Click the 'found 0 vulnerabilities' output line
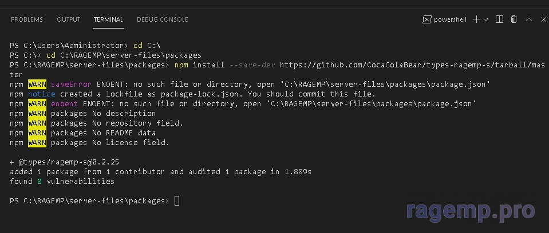Screen dimensions: 549x233 coord(62,182)
